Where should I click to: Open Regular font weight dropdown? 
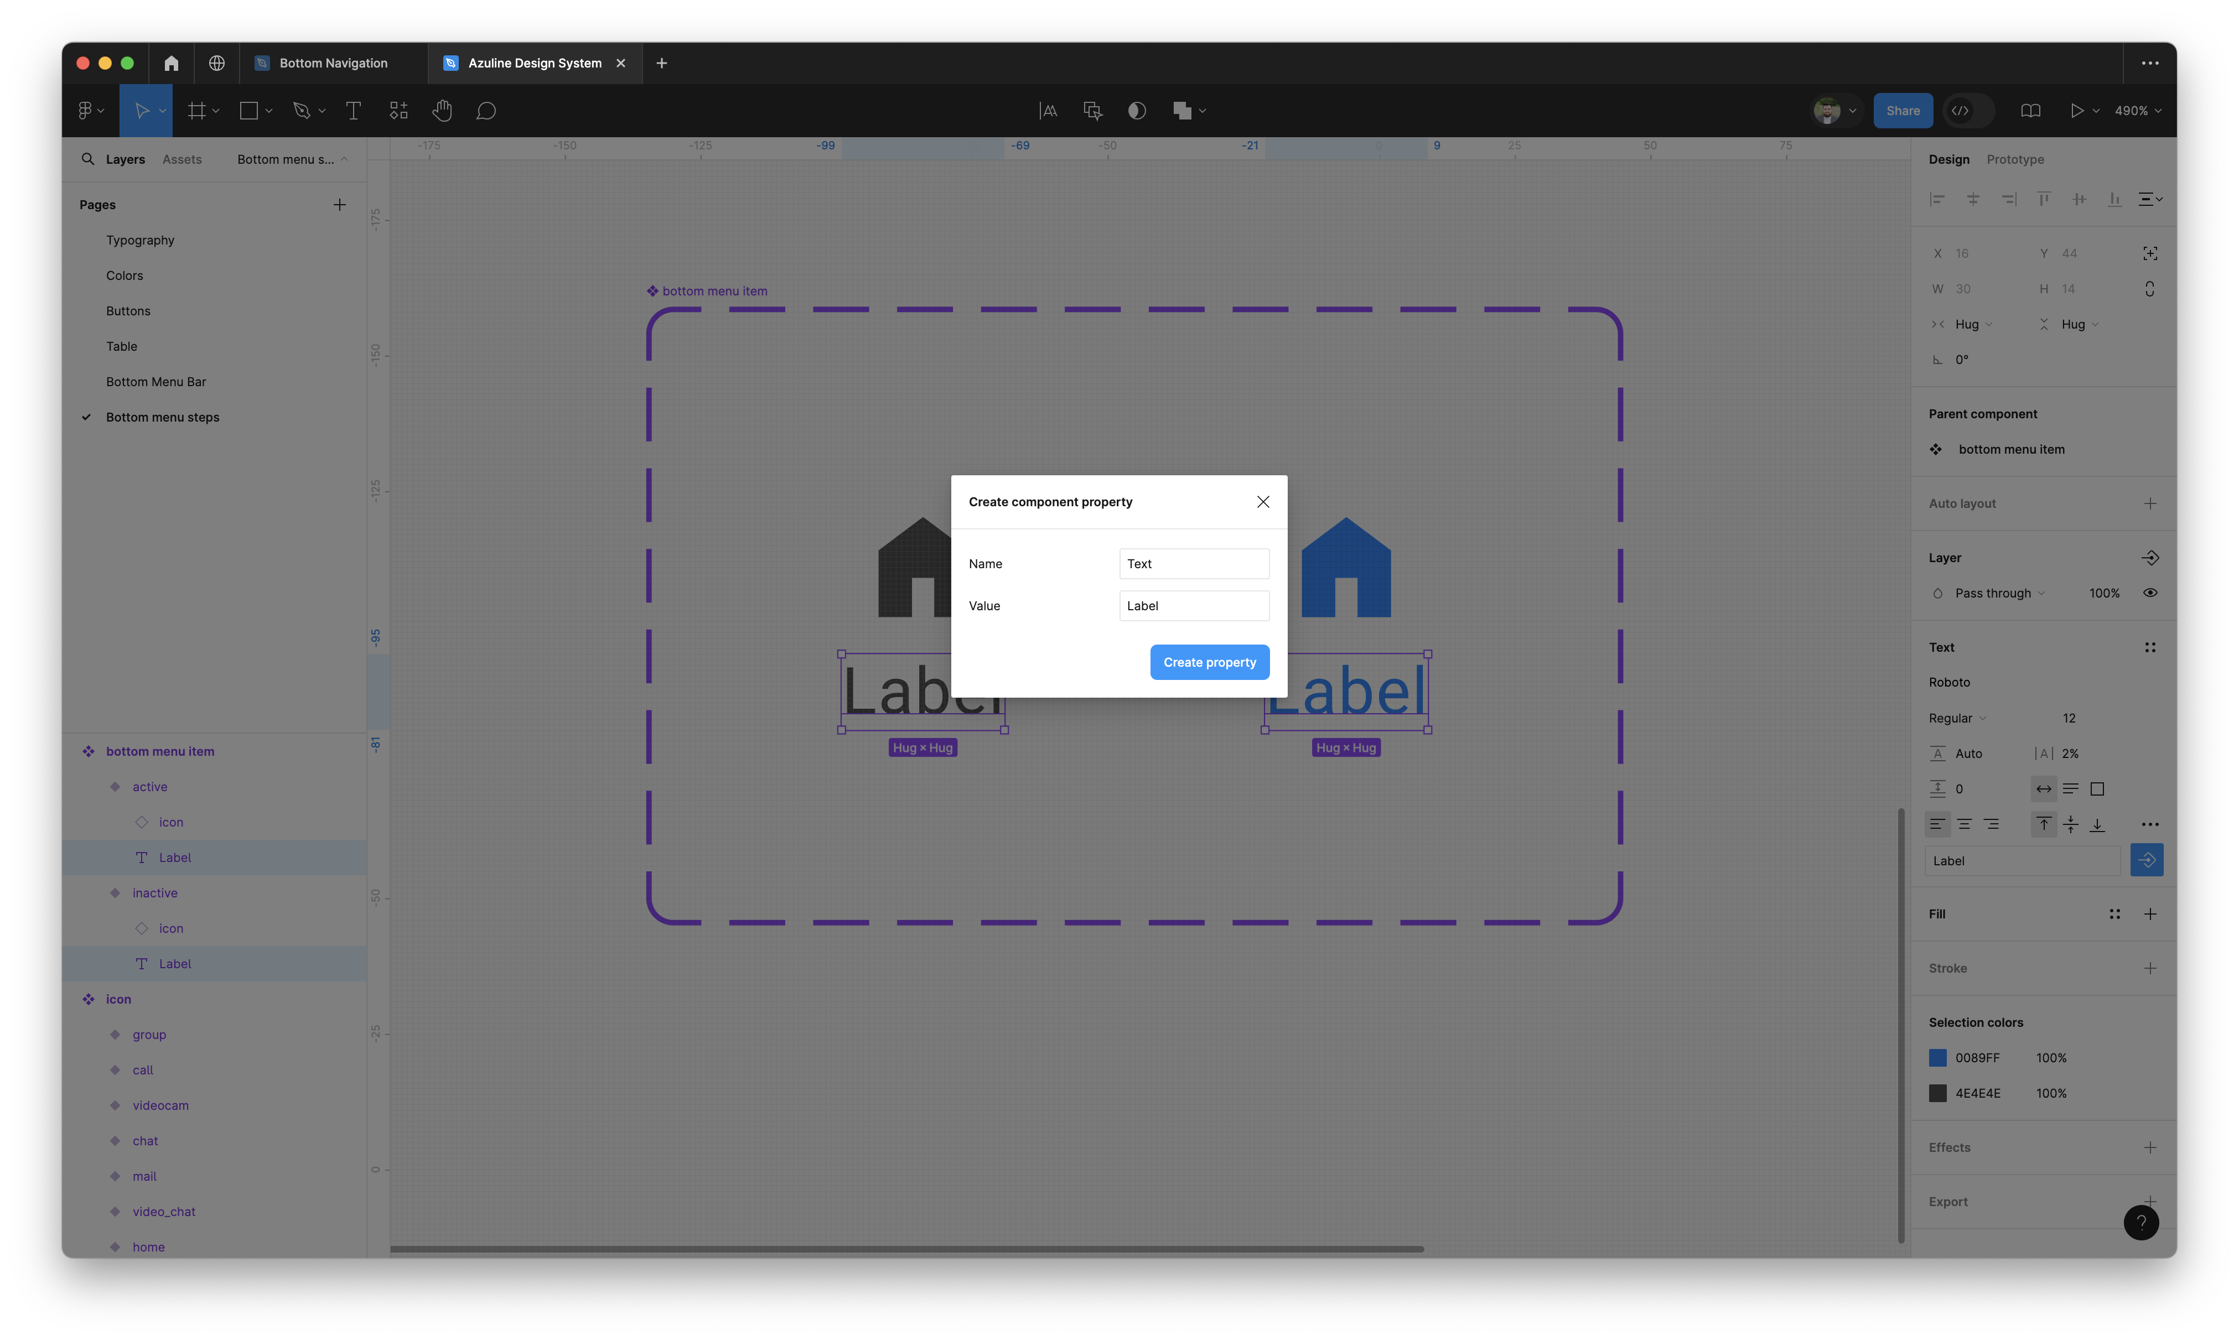[1956, 719]
